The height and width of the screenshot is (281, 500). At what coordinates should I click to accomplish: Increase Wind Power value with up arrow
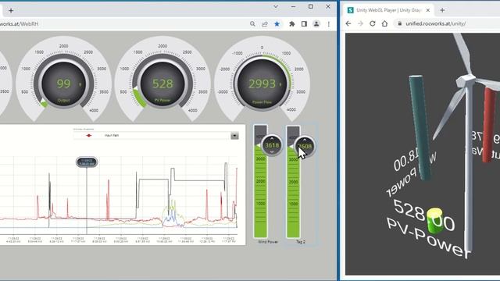(272, 139)
